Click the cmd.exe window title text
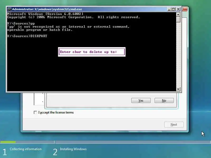 47,9
